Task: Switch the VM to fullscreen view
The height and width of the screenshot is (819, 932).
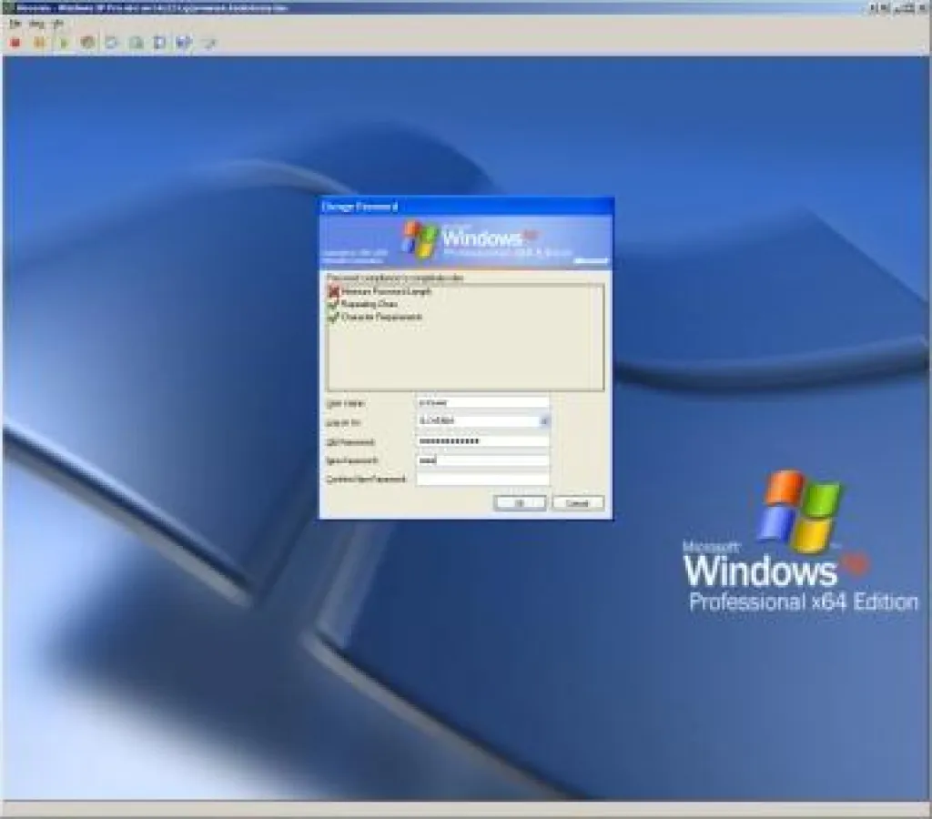Action: coord(209,42)
